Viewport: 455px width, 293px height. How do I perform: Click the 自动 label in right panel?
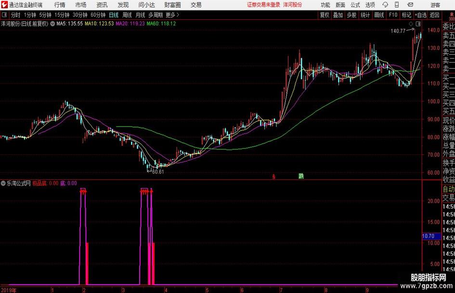click(448, 189)
